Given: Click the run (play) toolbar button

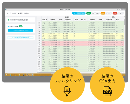Looking at the screenshot, I should click(20, 13).
